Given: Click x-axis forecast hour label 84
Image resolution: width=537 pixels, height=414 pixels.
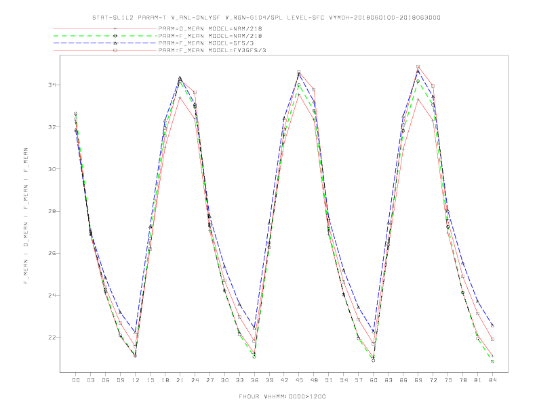Looking at the screenshot, I should 492,380.
